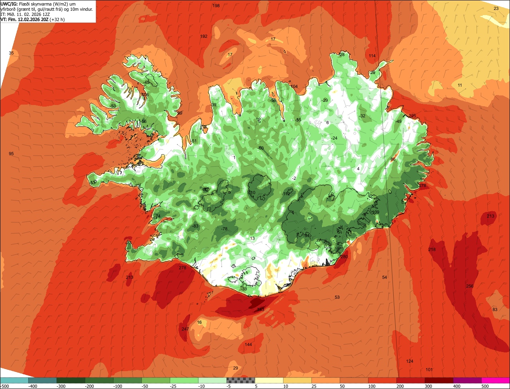Select the red-orange 100 to 200 swatch
Screen dimensions: 510x389
[x=382, y=380]
